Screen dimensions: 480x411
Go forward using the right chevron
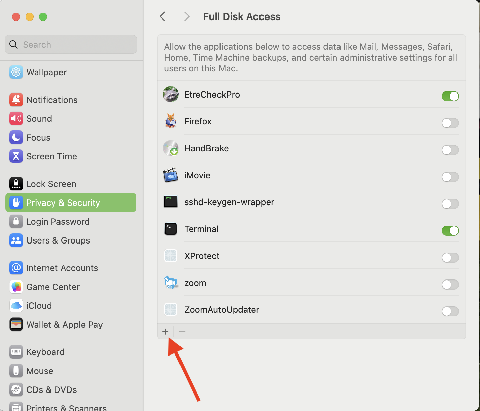pyautogui.click(x=187, y=16)
